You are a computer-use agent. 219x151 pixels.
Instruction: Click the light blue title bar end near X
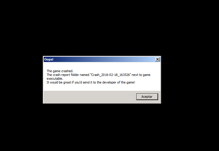pos(148,59)
